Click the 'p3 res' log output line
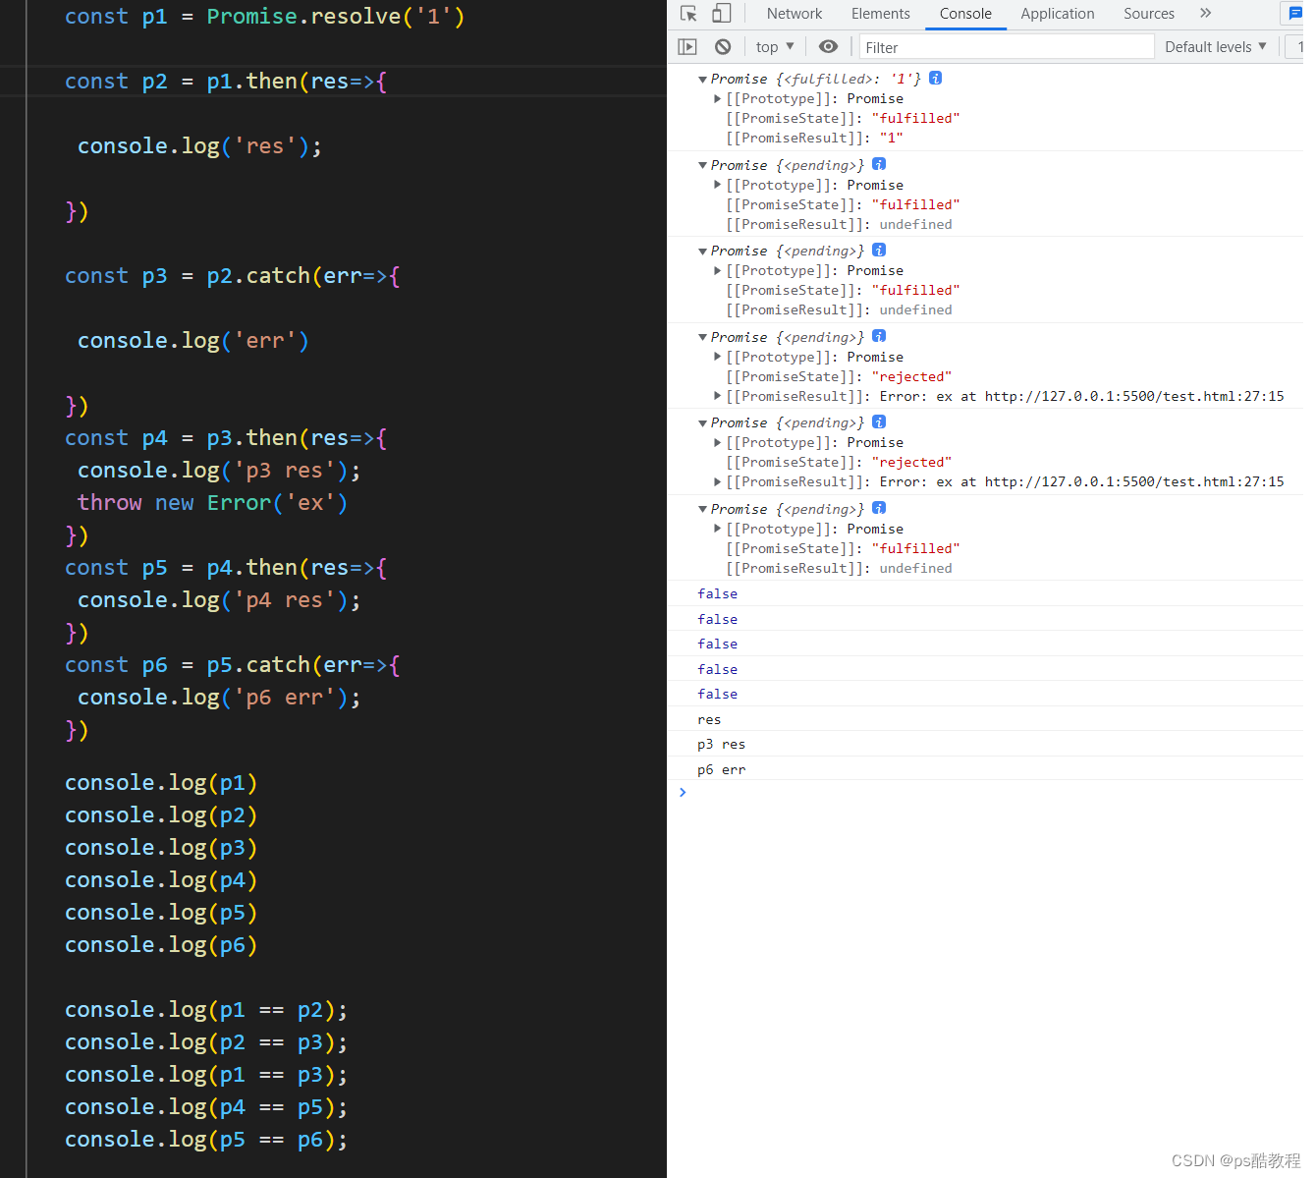 (x=721, y=744)
